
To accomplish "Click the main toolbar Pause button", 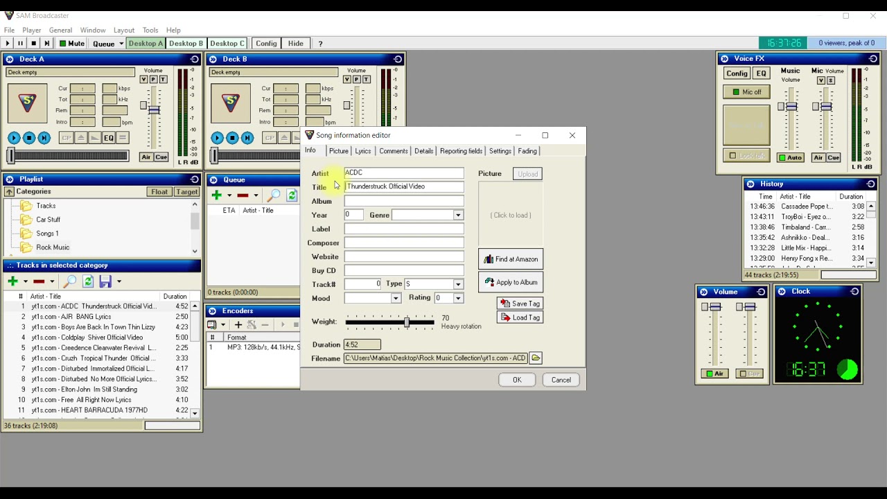I will 21,44.
